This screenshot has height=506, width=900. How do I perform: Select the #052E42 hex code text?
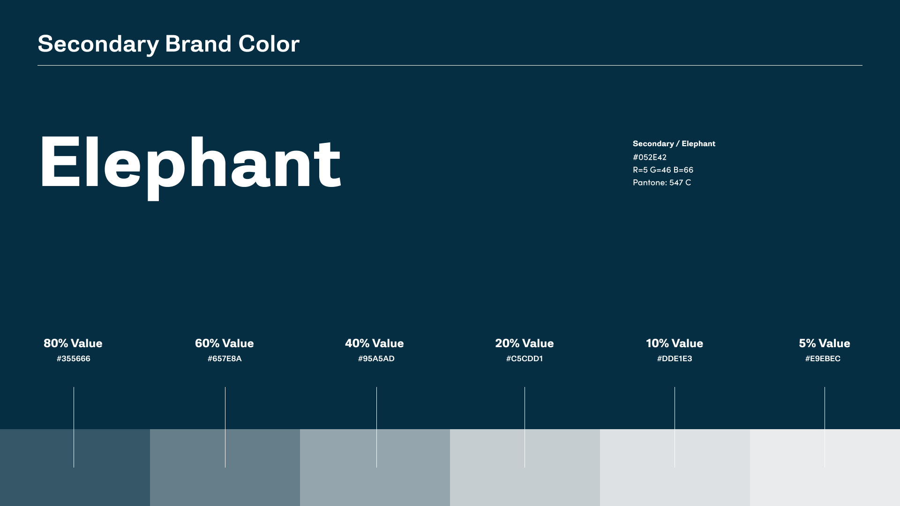click(649, 157)
